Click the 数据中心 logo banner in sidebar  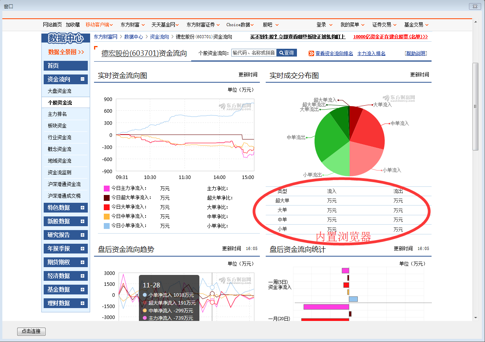pyautogui.click(x=66, y=38)
